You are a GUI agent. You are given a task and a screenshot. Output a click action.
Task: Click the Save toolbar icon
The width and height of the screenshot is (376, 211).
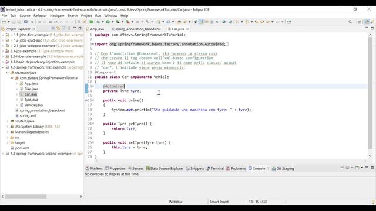(x=14, y=22)
